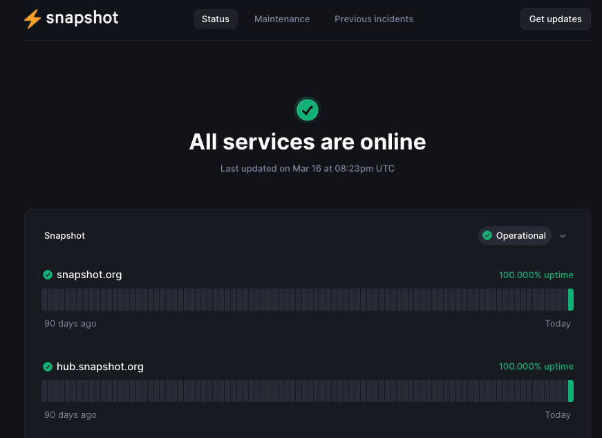The height and width of the screenshot is (438, 602).
Task: Click the large green checkmark status icon
Action: pos(307,110)
